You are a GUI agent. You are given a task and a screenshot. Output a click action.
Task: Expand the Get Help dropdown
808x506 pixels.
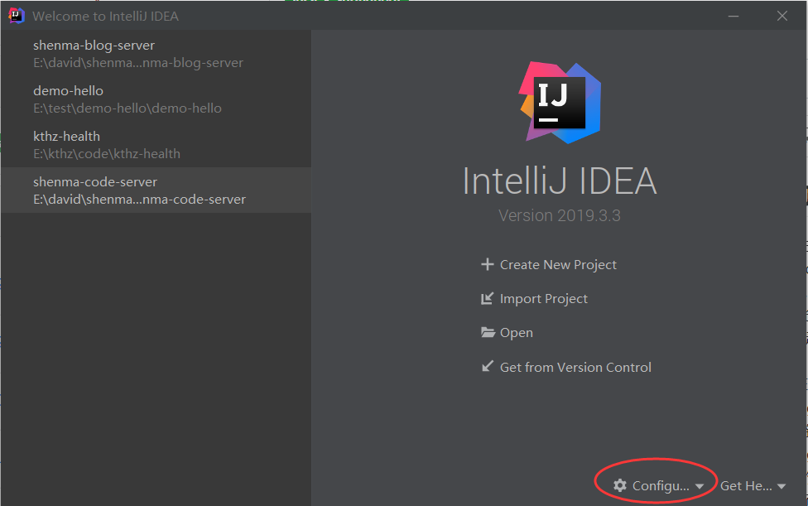753,485
